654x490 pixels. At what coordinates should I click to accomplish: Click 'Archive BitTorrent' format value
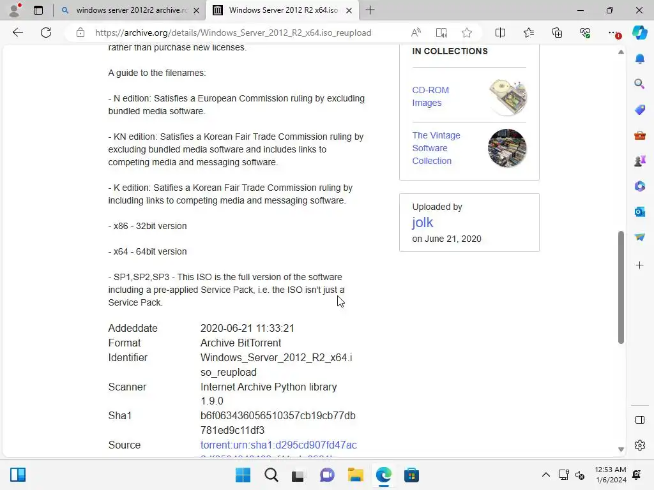(x=241, y=343)
